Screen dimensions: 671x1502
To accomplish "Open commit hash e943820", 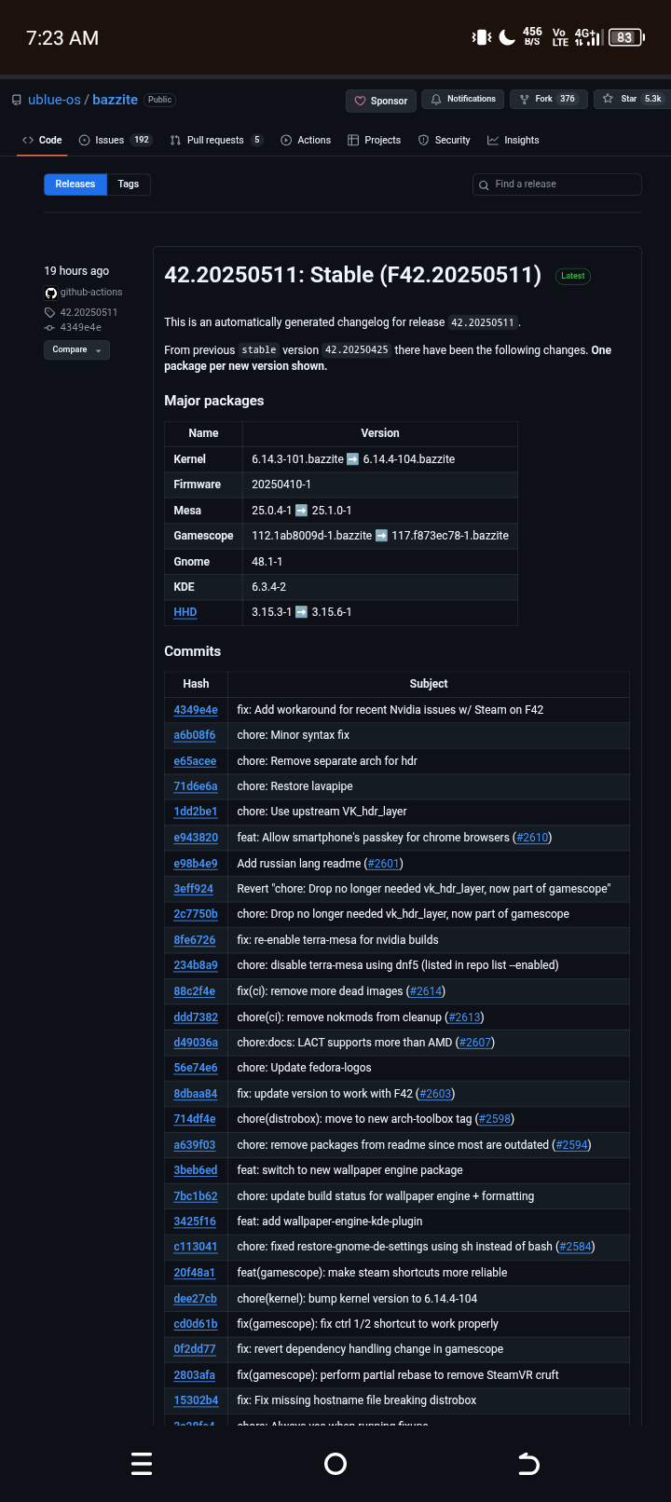I will click(196, 838).
